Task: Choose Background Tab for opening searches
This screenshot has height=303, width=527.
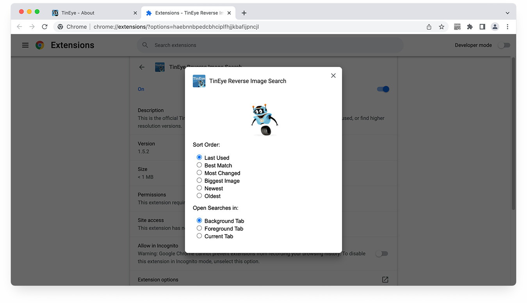Action: coord(199,221)
